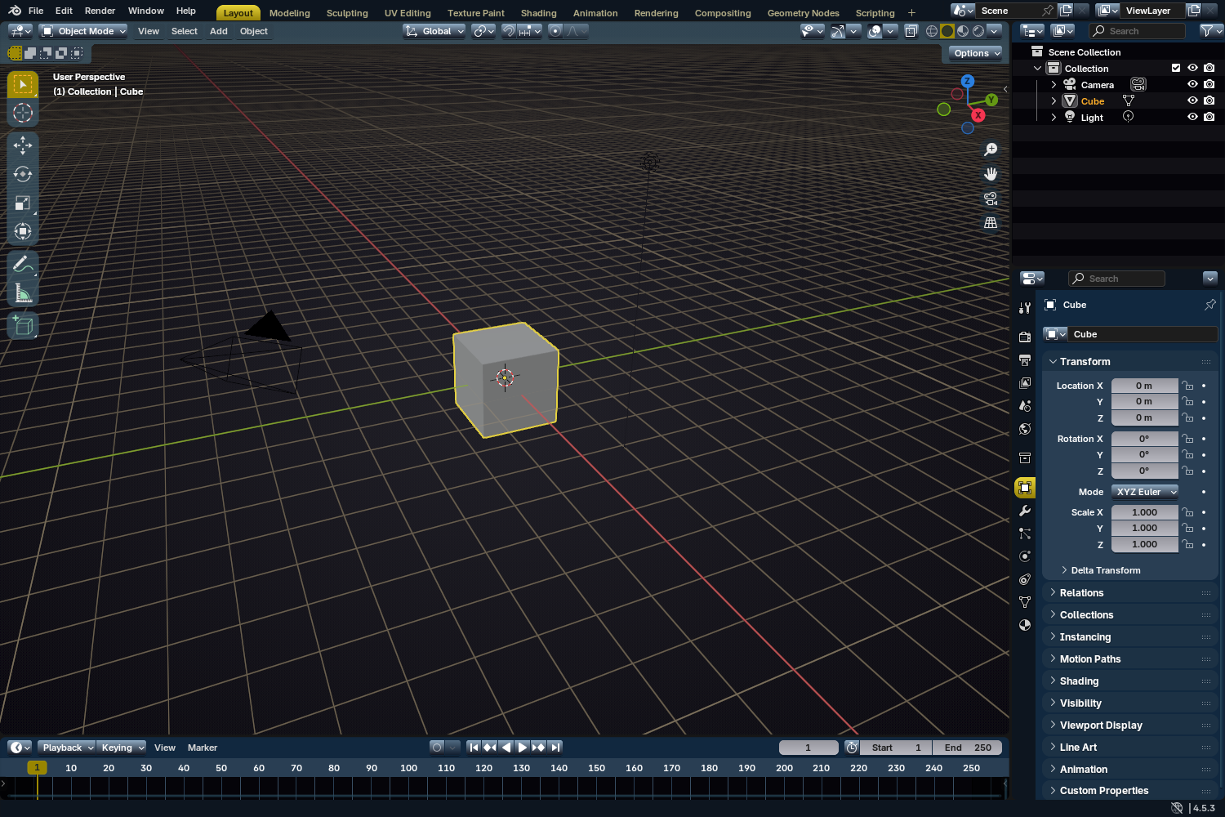The image size is (1225, 817).
Task: Toggle X-Ray display
Action: click(x=911, y=31)
